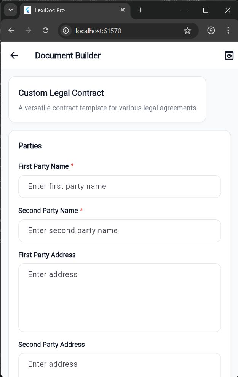The image size is (238, 377).
Task: Open the Chrome three-dot menu
Action: click(x=228, y=31)
